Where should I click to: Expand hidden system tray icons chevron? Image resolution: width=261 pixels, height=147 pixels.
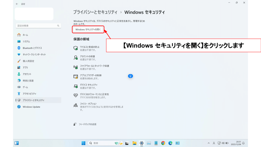tap(209, 143)
